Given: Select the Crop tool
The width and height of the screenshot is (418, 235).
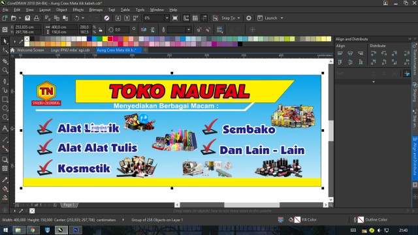Looking at the screenshot, I should pos(5,61).
